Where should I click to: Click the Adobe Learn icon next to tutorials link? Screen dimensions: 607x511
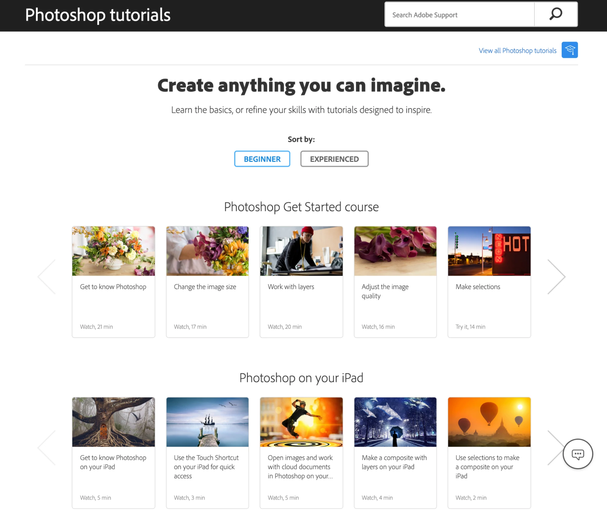pyautogui.click(x=570, y=50)
